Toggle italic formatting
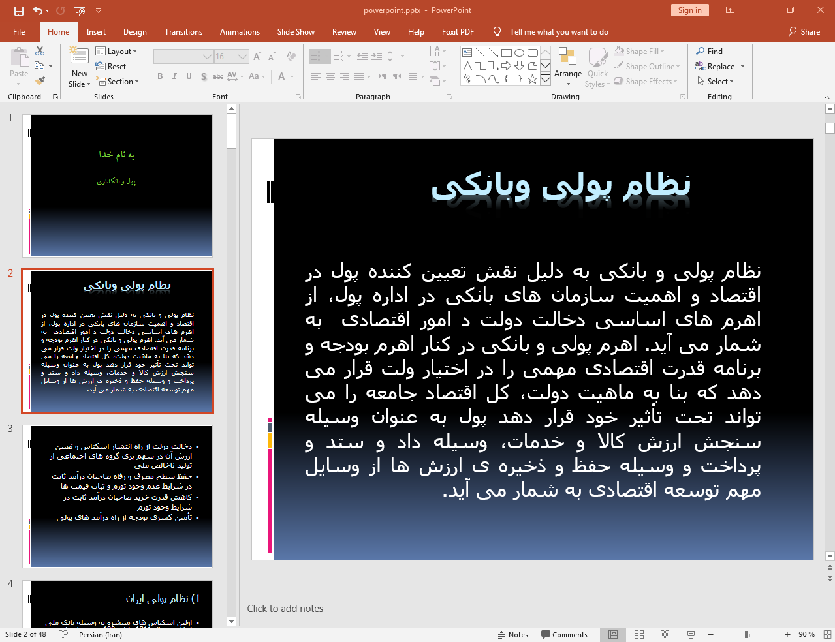835x642 pixels. tap(174, 76)
